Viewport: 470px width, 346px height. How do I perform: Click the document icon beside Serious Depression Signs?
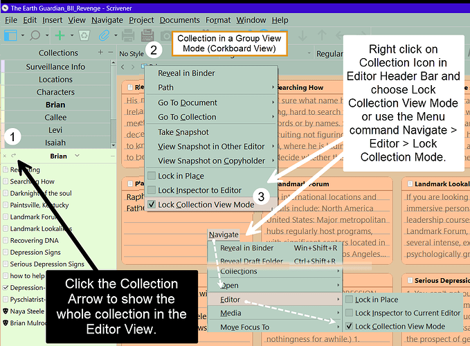(6, 264)
